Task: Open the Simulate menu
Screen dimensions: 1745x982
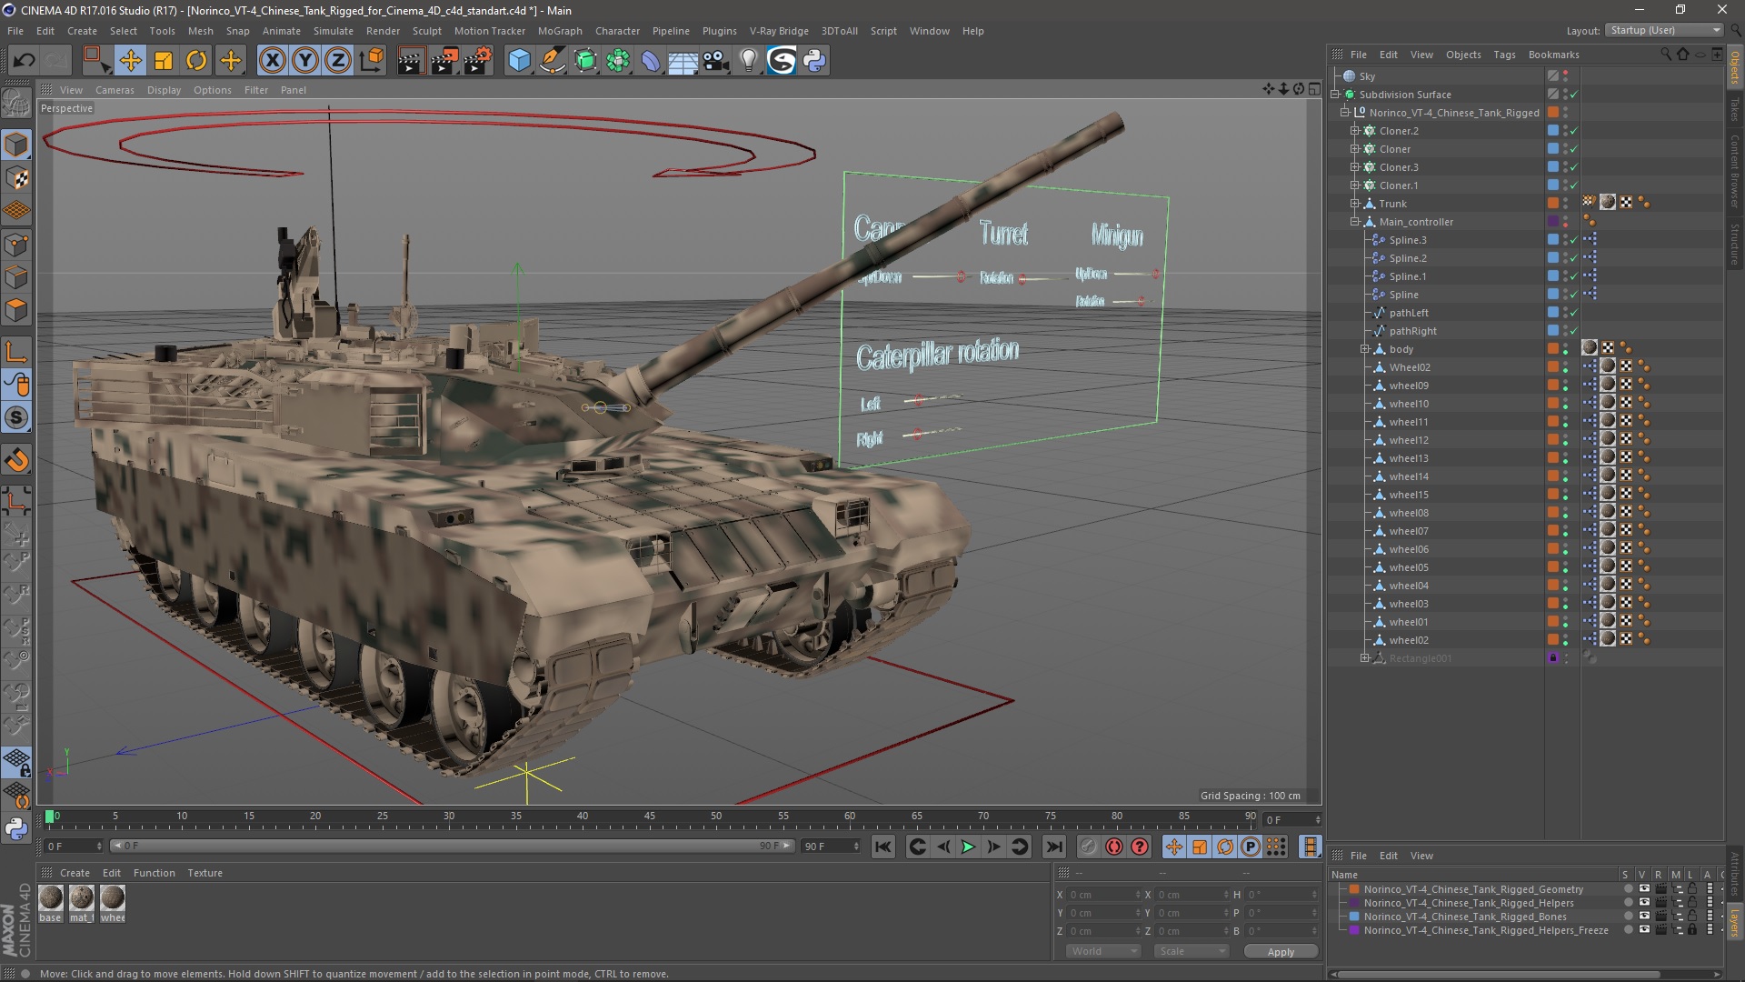Action: point(334,31)
